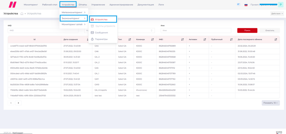
Task: Click the red Устройства submenu icon
Action: (x=92, y=19)
